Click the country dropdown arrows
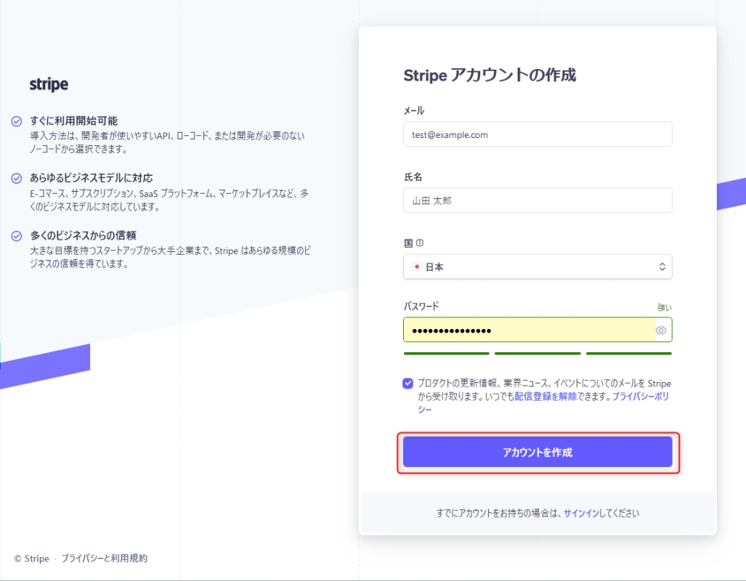This screenshot has height=581, width=746. 662,267
